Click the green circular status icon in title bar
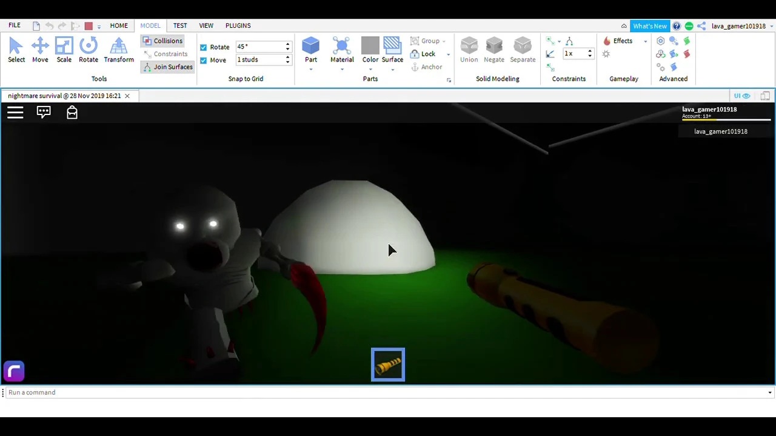This screenshot has width=776, height=436. coord(689,26)
